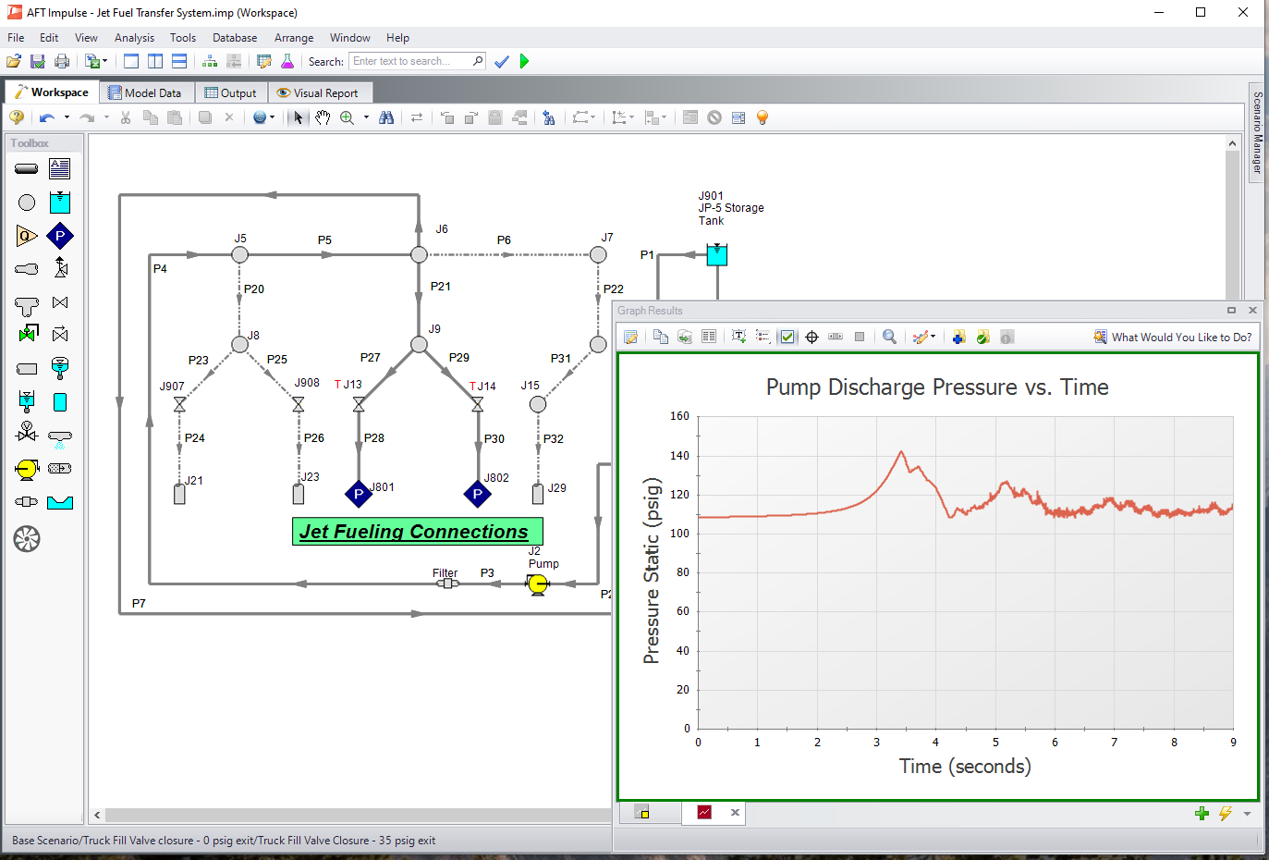Expand the undo history dropdown arrow
Viewport: 1269px width, 860px height.
67,117
